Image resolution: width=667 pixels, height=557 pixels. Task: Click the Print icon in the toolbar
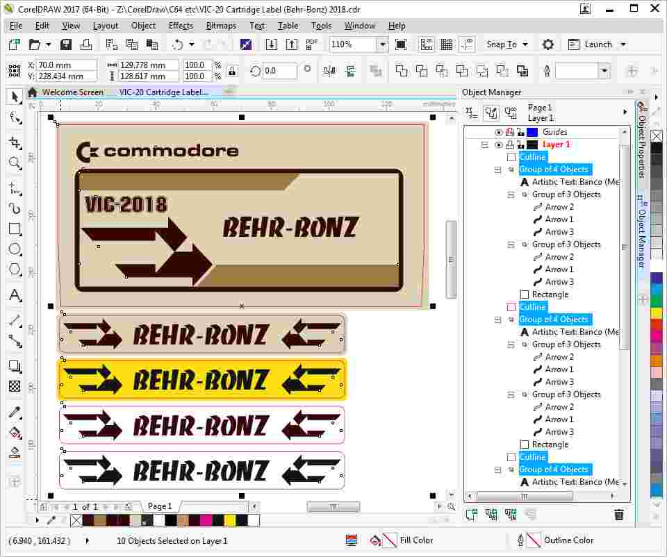86,44
